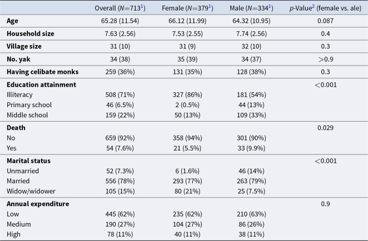Click the No. yak row label
This screenshot has width=368, height=241.
point(18,59)
